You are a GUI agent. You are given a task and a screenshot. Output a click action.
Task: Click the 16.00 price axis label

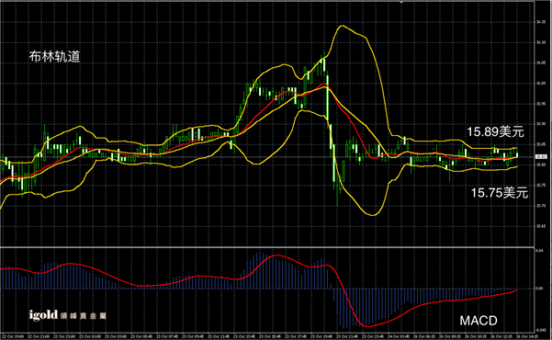[x=541, y=83]
